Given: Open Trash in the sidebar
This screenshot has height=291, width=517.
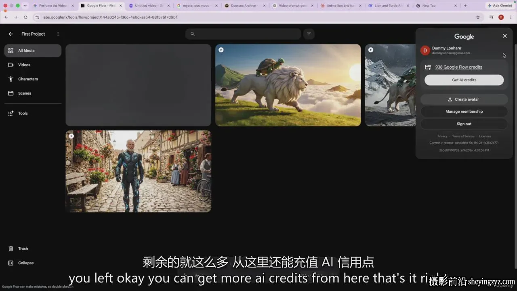Looking at the screenshot, I should pyautogui.click(x=33, y=249).
